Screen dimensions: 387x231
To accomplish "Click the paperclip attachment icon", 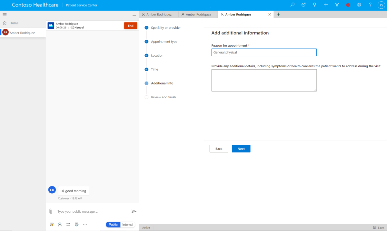I will [51, 211].
